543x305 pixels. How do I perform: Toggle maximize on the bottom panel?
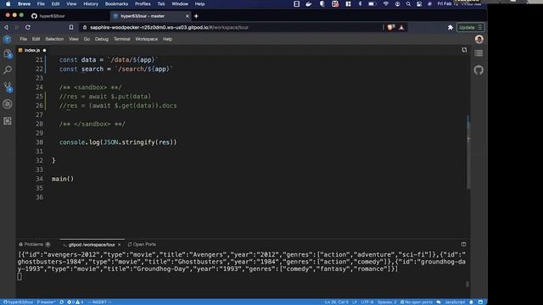pos(464,244)
